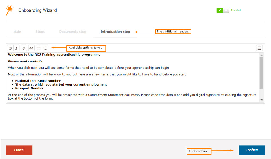Open the Steps tab

coord(40,32)
